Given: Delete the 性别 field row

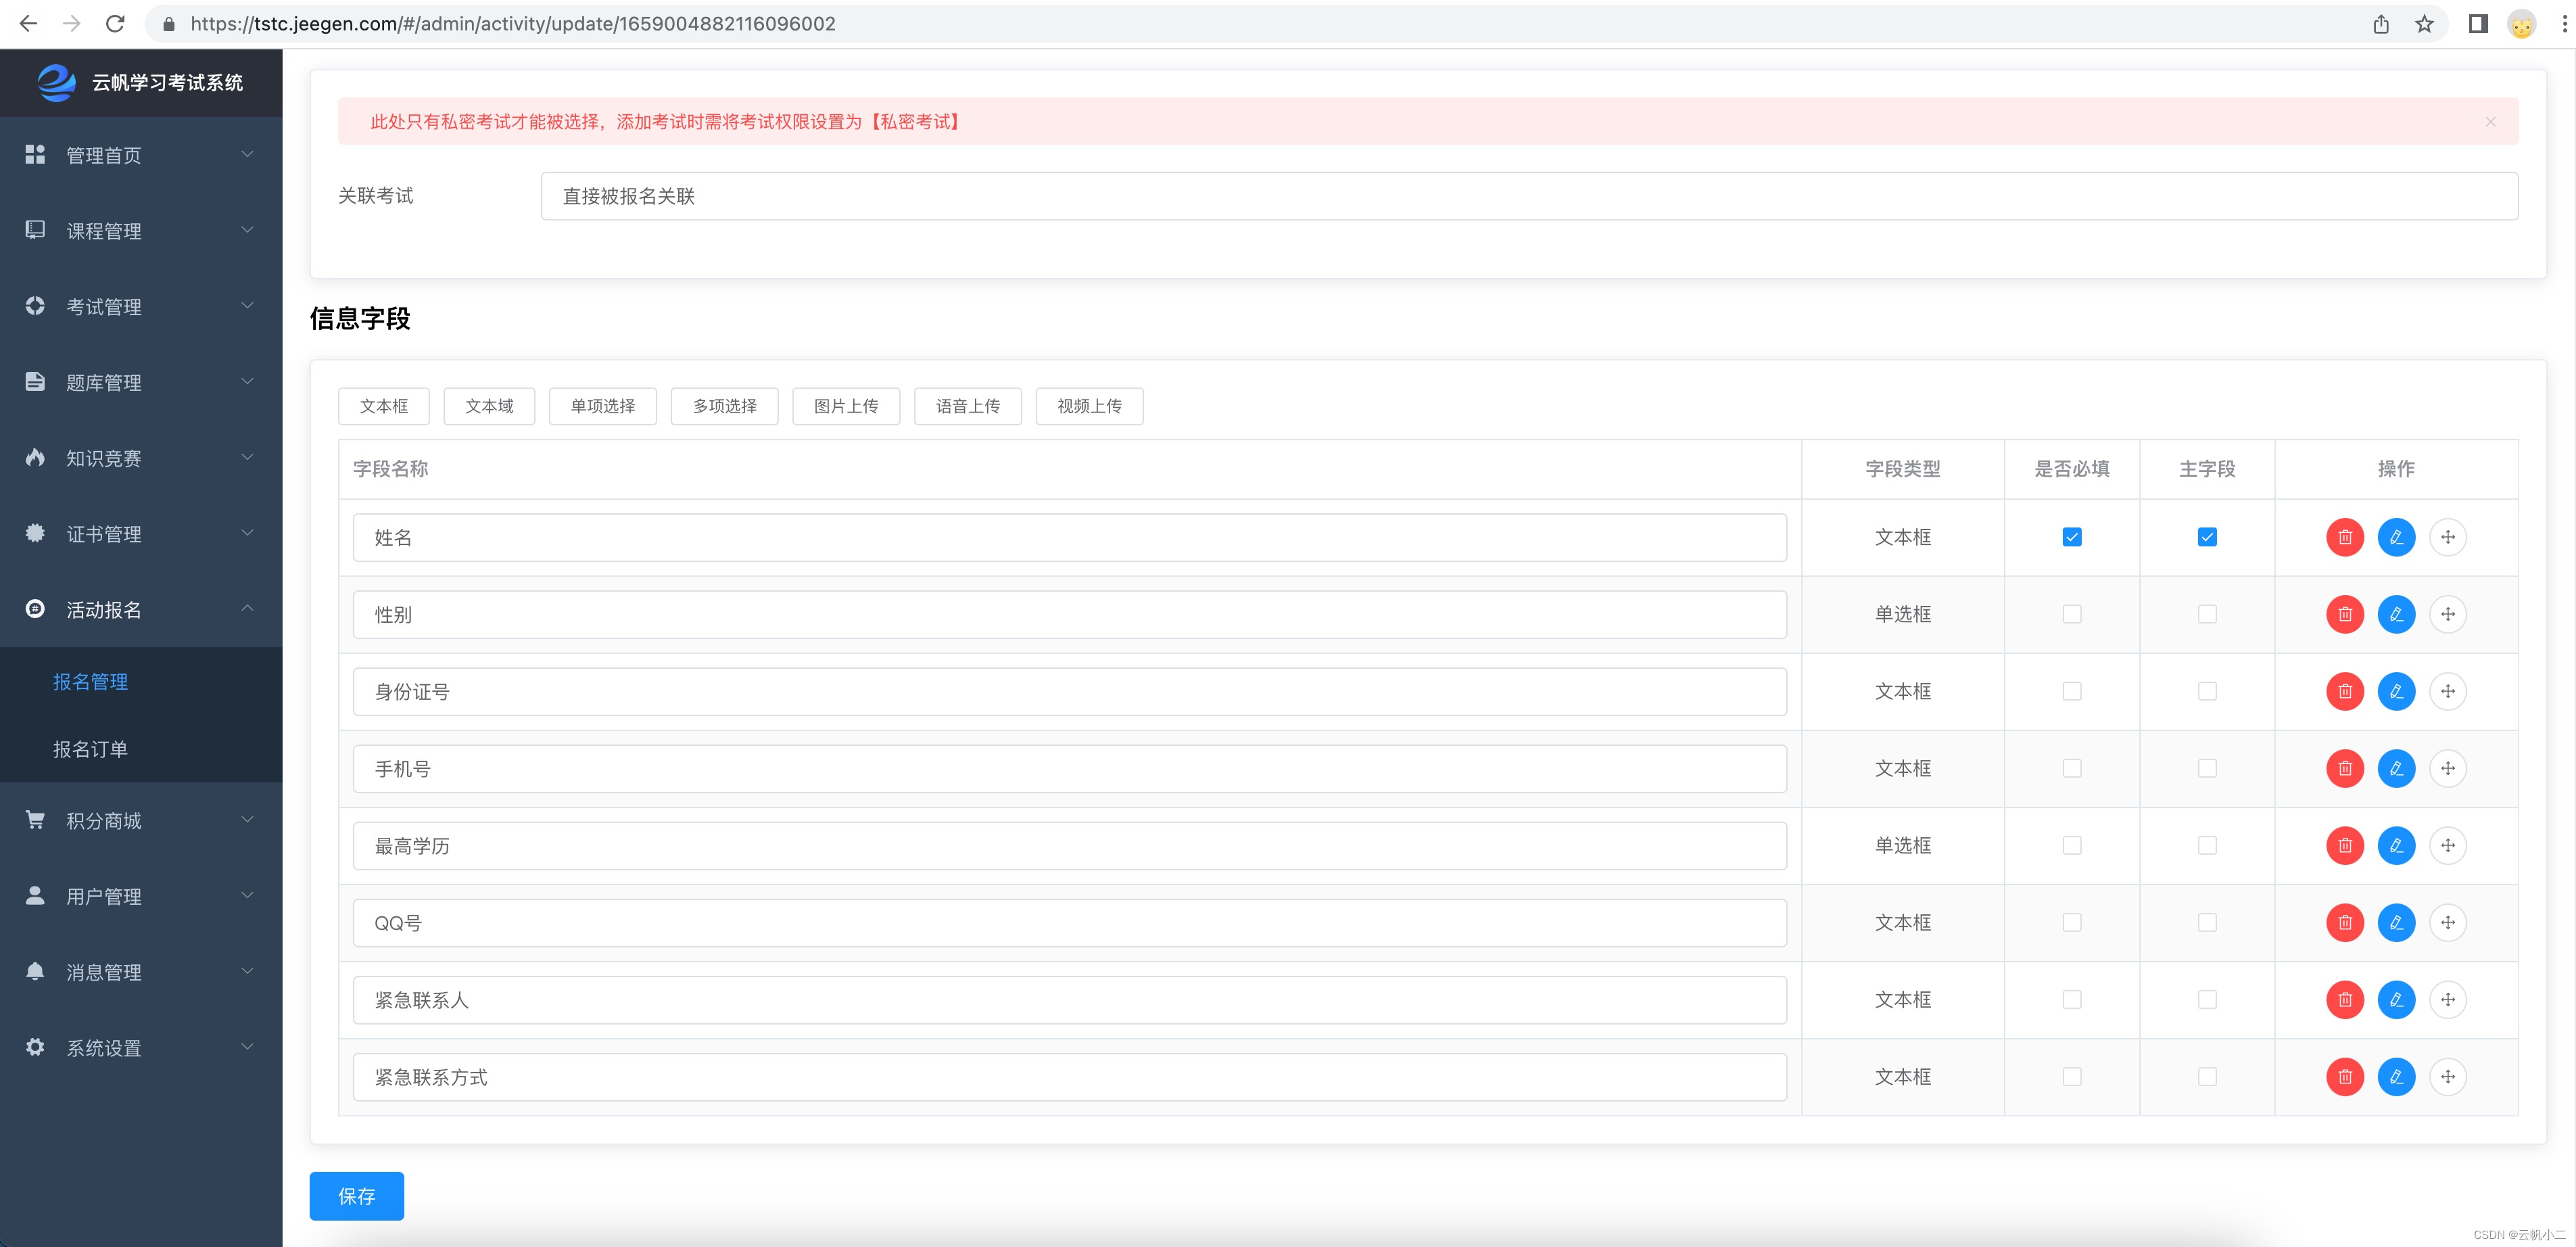Looking at the screenshot, I should pos(2344,614).
